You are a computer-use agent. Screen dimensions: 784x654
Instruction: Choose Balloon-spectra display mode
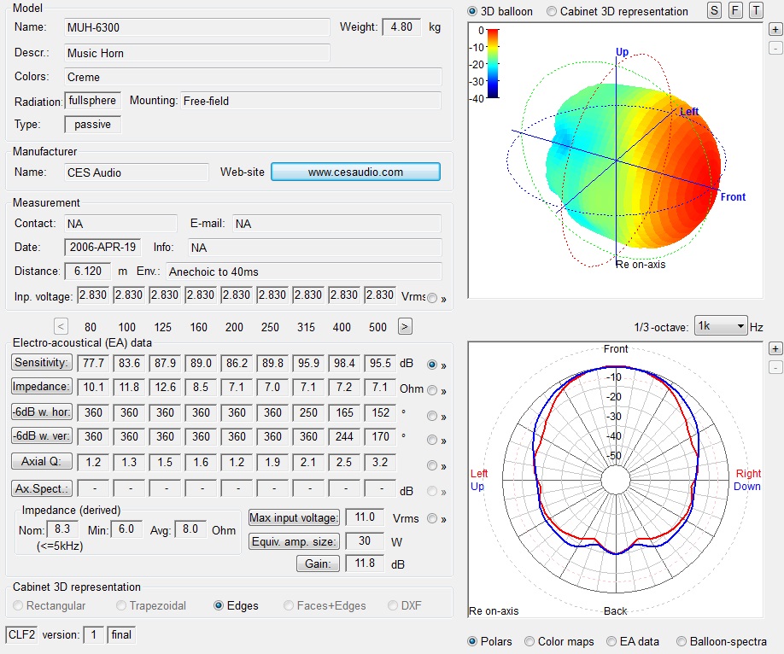click(x=681, y=641)
